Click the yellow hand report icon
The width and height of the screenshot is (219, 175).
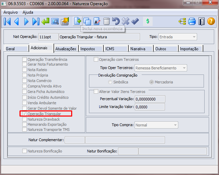pos(65,21)
